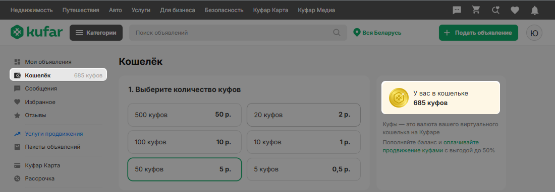Open Пакеты объявлений in sidebar

pos(52,147)
